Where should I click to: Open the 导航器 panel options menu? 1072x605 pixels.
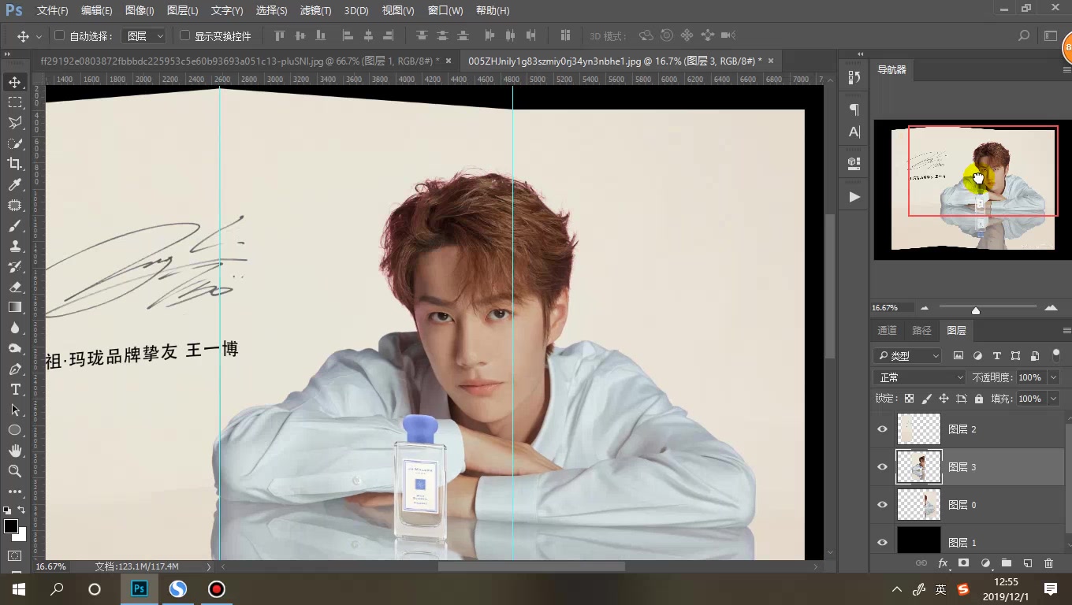pyautogui.click(x=1066, y=69)
